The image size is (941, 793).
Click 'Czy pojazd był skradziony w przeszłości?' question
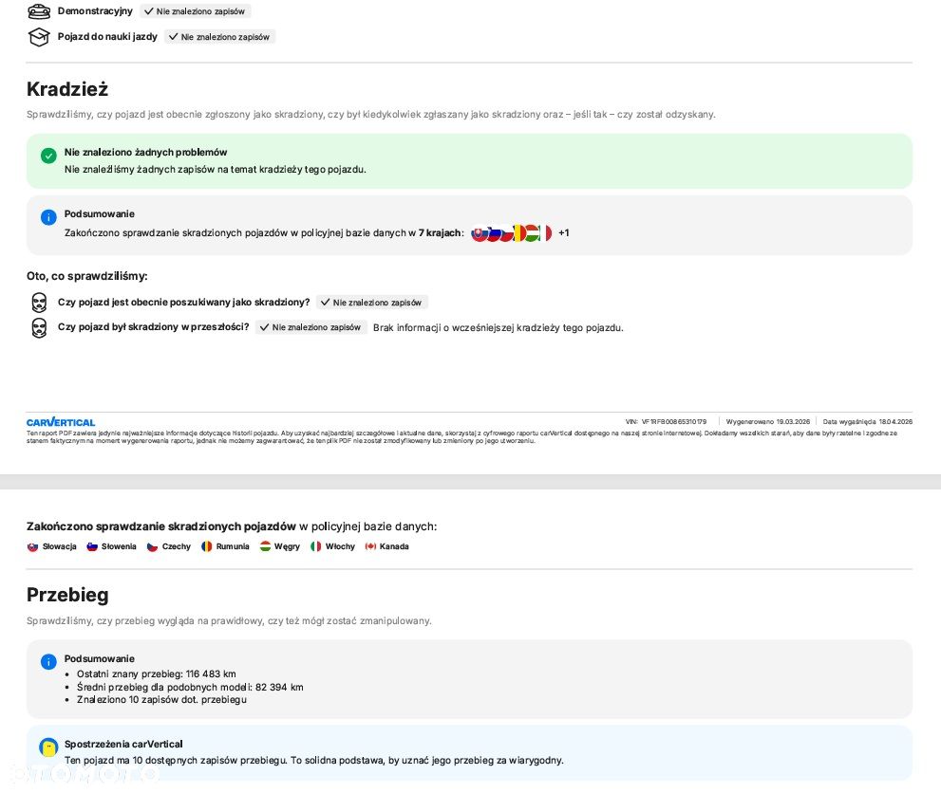click(153, 327)
